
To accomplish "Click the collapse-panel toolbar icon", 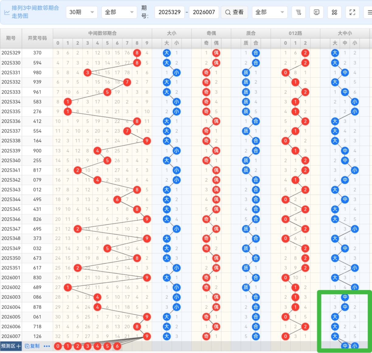I will [x=316, y=12].
